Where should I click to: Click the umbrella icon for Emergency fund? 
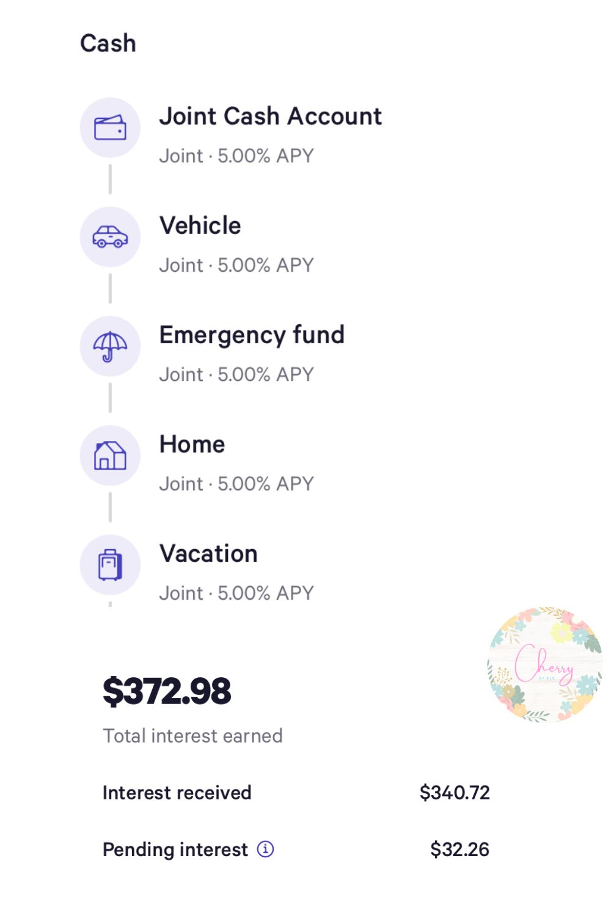[110, 346]
